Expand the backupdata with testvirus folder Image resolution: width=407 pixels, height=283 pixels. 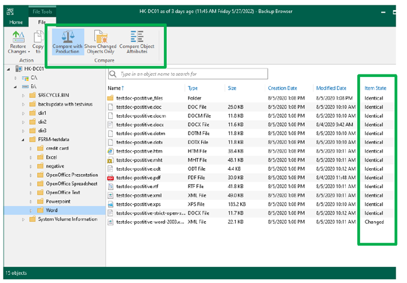(x=23, y=105)
